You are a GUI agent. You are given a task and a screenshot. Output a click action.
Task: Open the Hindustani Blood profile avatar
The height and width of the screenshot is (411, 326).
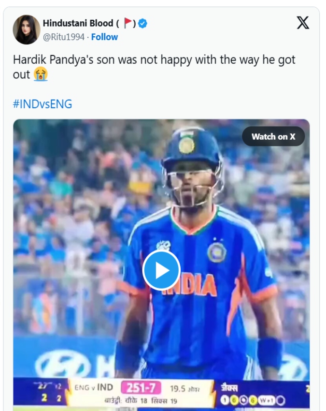click(x=27, y=29)
